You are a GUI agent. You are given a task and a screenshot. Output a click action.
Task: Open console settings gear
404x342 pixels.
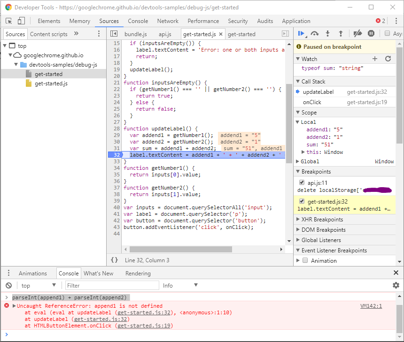396,285
